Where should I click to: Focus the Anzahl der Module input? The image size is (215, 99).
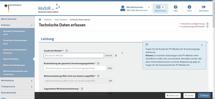74,56
